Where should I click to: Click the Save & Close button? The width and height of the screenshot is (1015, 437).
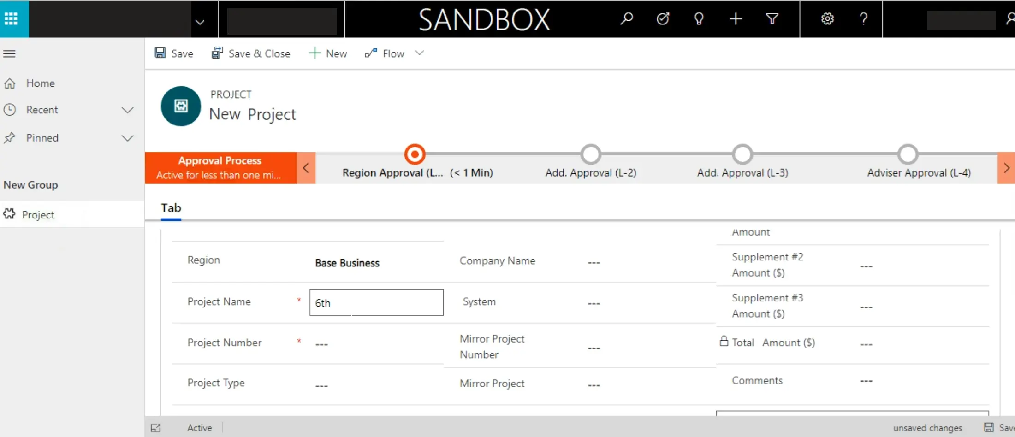click(251, 53)
